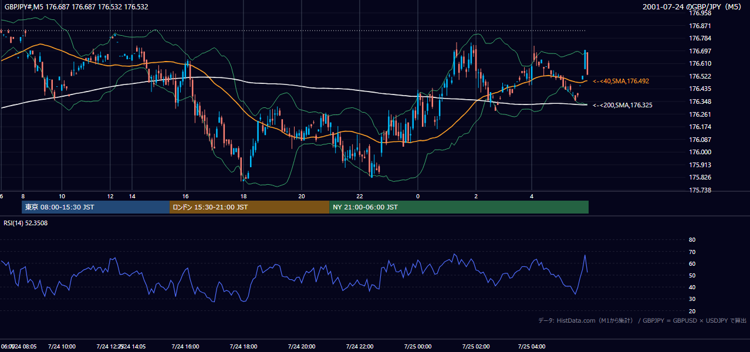The height and width of the screenshot is (352, 750).
Task: Click price axis value 176.610
Action: 700,63
